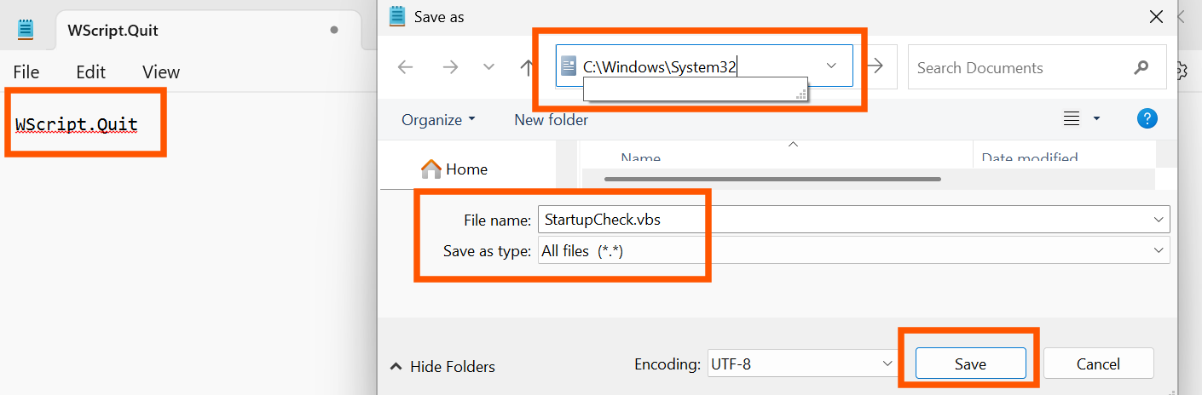
Task: Click the Up one level arrow
Action: (x=526, y=67)
